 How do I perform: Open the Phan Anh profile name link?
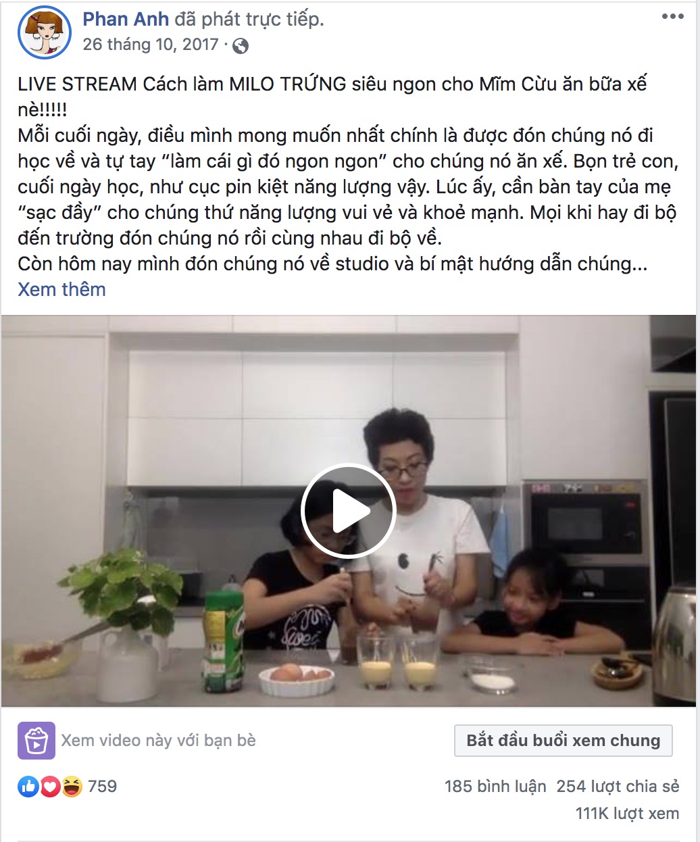click(x=126, y=19)
